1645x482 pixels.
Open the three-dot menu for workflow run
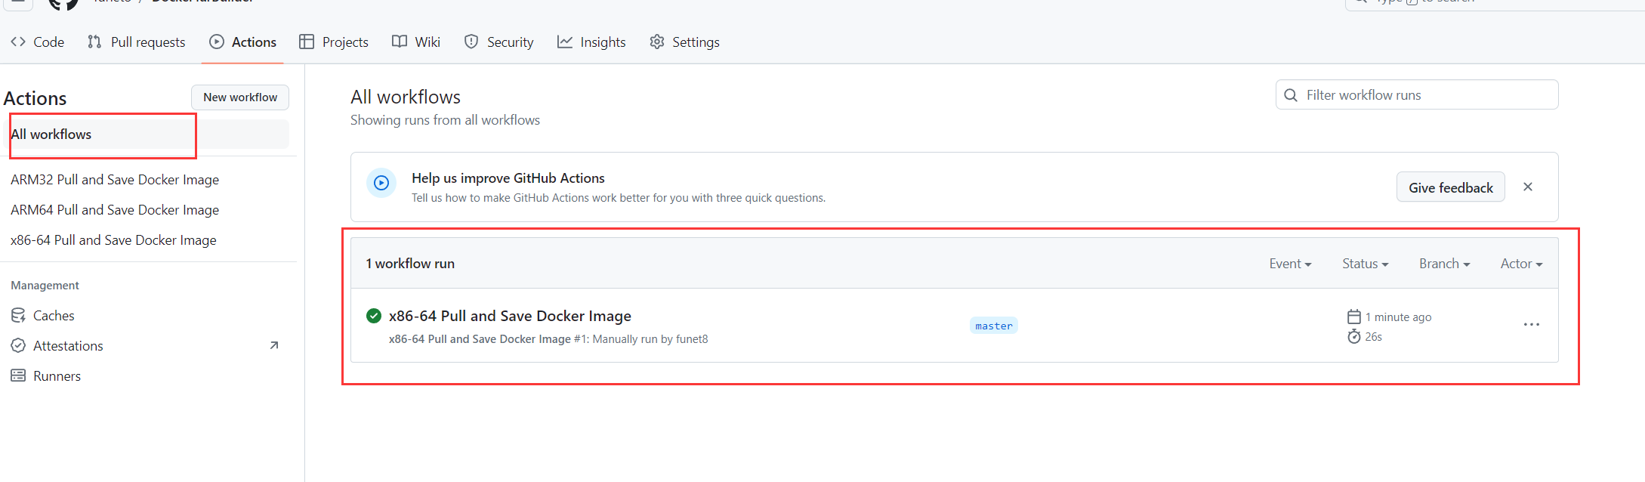[1531, 325]
